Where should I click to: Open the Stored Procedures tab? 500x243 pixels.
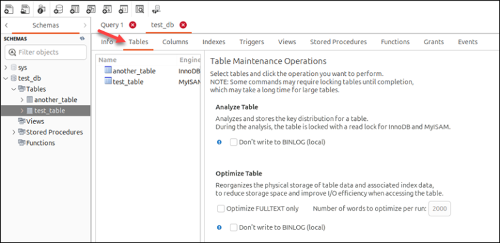[x=339, y=42]
